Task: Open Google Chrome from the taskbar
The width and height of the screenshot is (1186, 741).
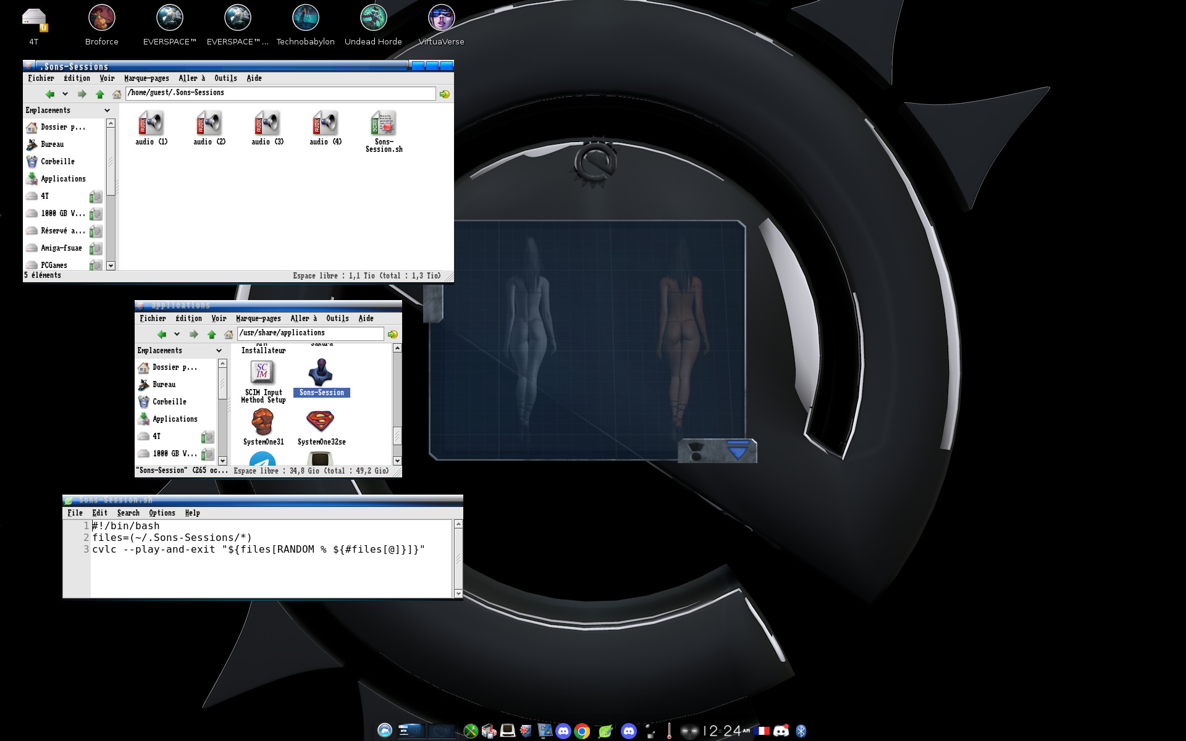Action: tap(582, 731)
